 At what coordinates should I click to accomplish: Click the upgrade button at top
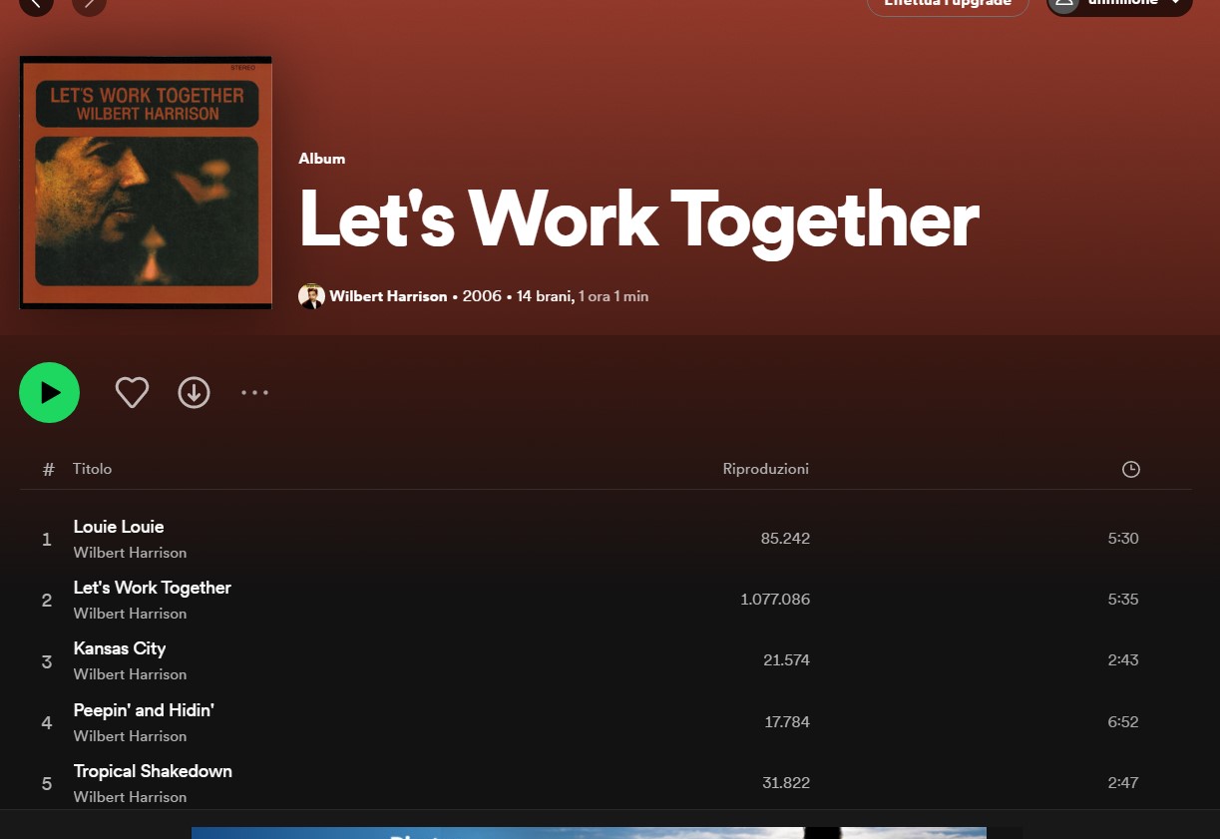[948, 3]
